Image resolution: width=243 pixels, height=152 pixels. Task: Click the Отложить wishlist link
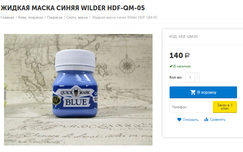coord(190,120)
